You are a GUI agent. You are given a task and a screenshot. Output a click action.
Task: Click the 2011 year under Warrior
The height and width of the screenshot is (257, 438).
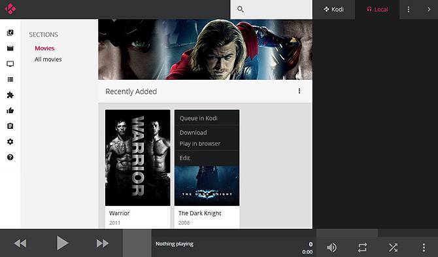coord(114,223)
